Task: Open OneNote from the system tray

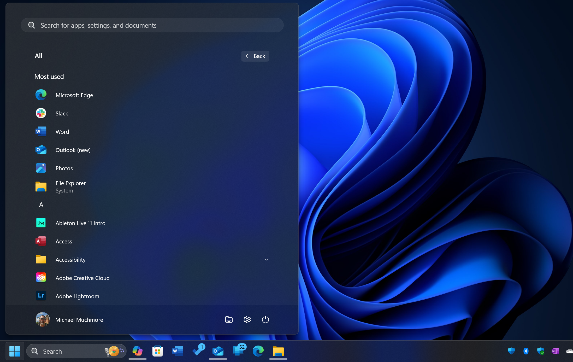Action: [555, 351]
